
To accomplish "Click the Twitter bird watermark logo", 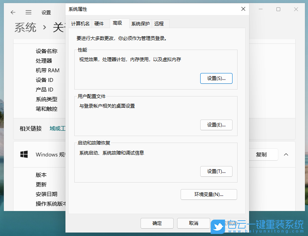I will 218,225.
